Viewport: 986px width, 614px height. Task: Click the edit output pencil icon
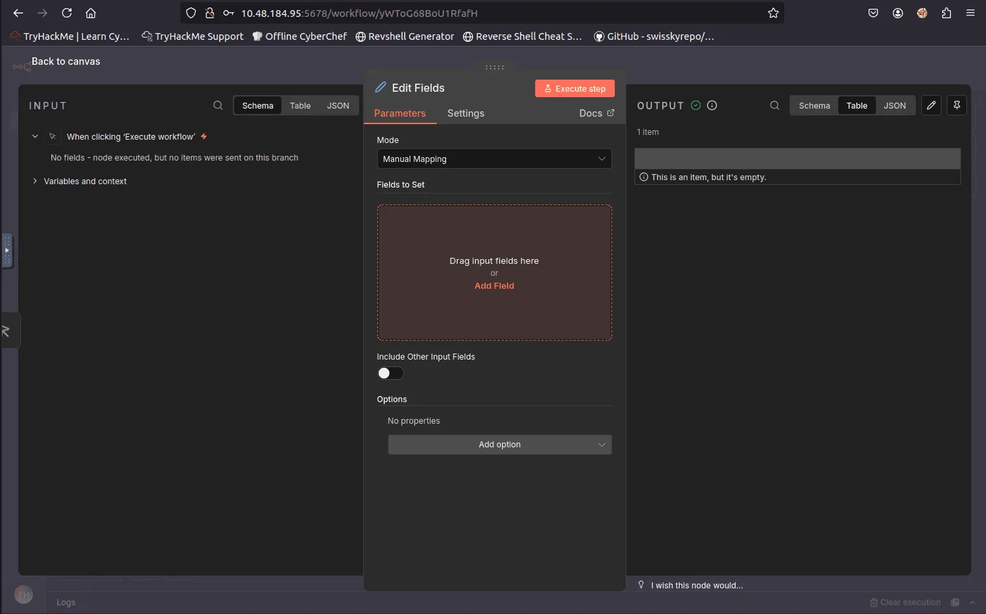(931, 105)
